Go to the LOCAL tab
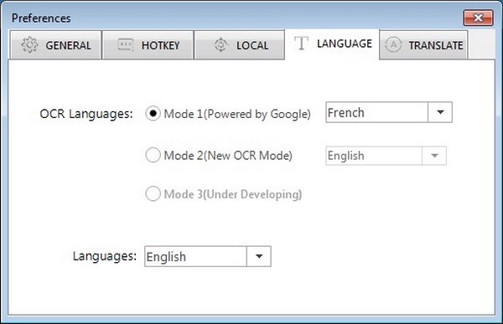 [x=239, y=45]
